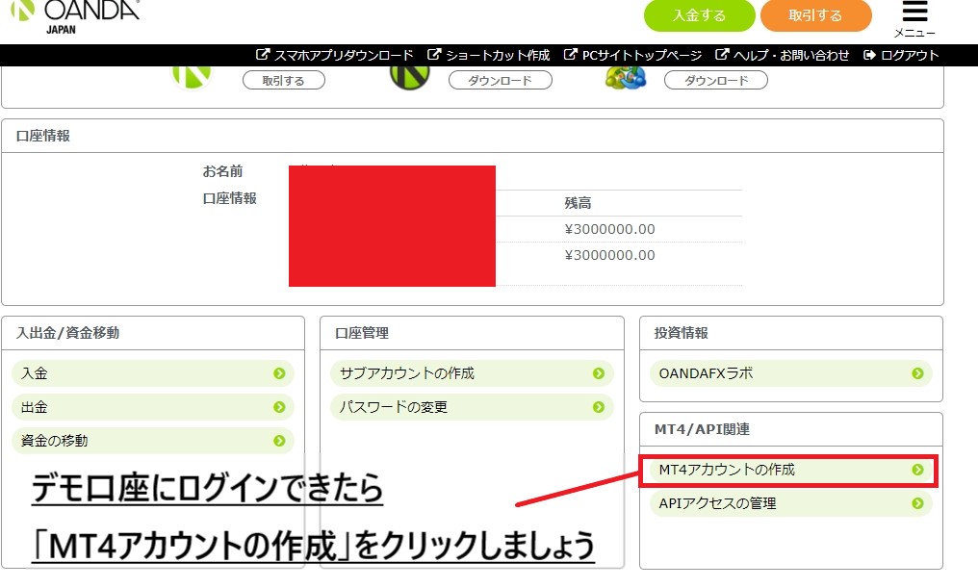Open パスワードの変更
978x588 pixels.
coord(473,406)
